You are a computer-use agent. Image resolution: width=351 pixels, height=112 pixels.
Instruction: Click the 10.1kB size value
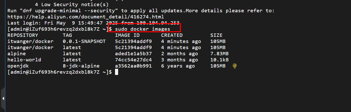click(x=220, y=60)
